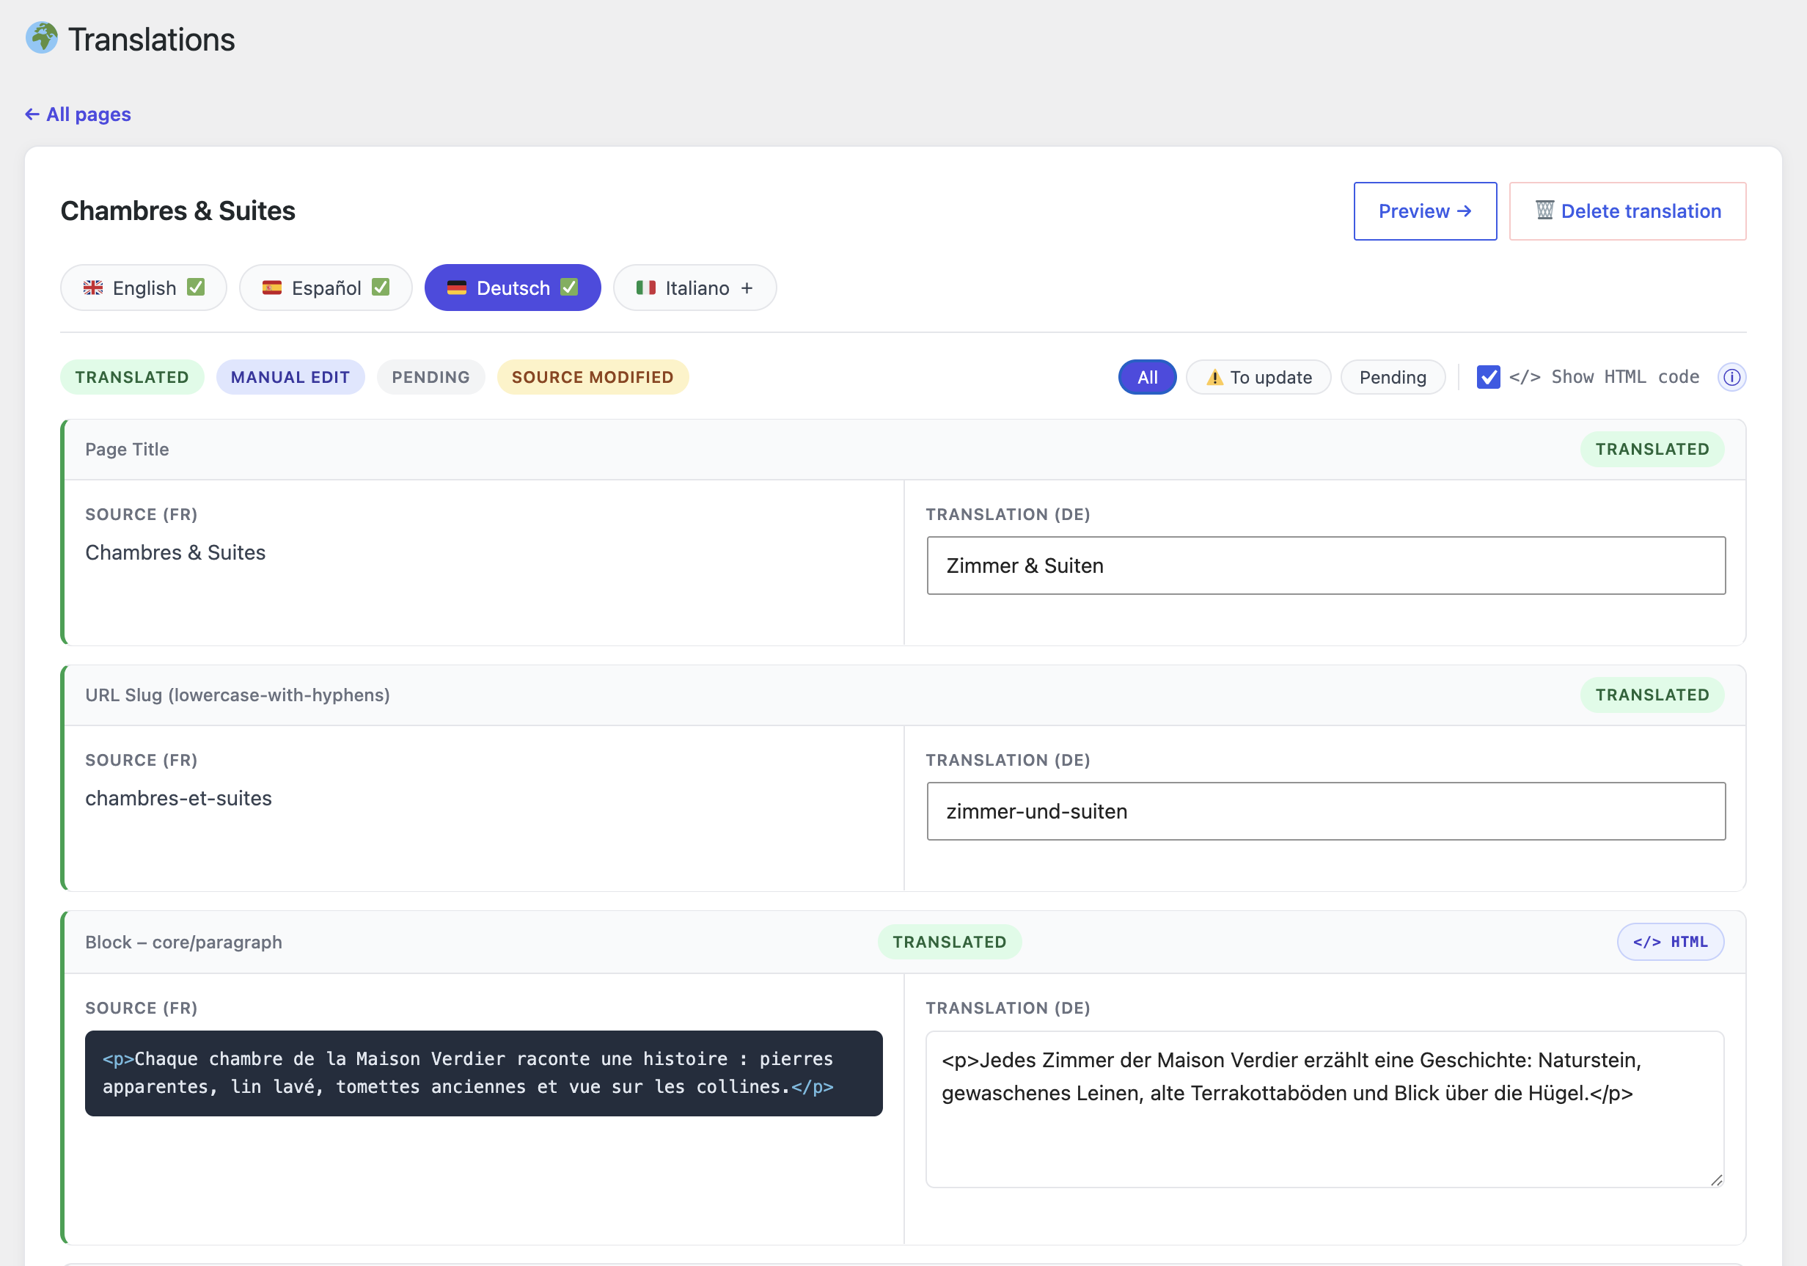Screen dimensions: 1807x1266
Task: Click the PENDING legend badge
Action: 430,377
